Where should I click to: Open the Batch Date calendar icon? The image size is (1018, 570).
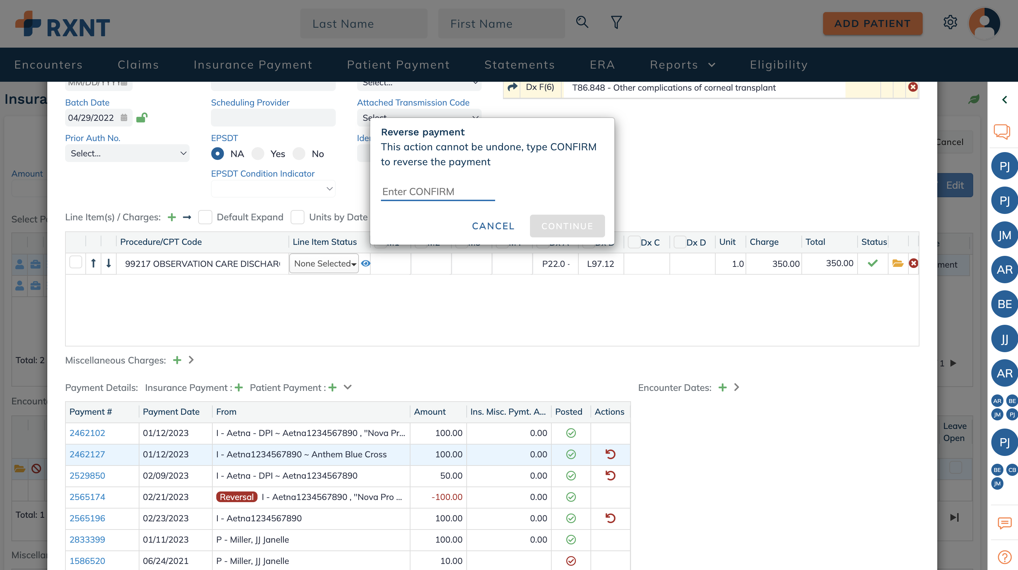(x=124, y=118)
